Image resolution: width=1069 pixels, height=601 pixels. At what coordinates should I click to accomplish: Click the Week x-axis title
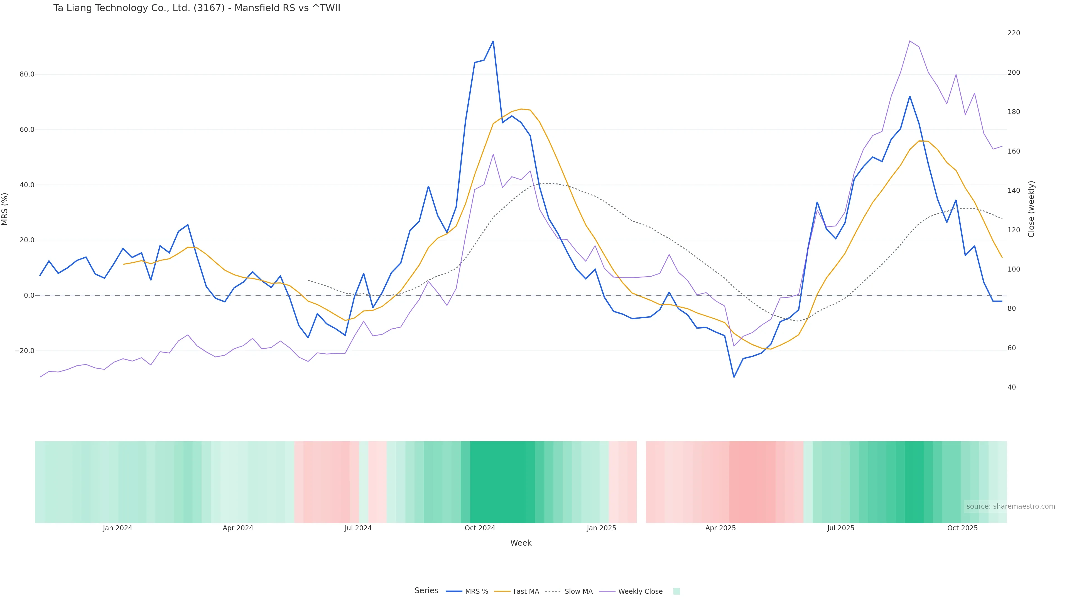(521, 543)
